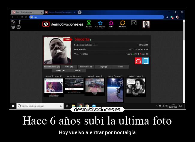Screen dimensions: 195x142
Task: Open space jump thumbnail with 7 votos
Action: pos(115,90)
